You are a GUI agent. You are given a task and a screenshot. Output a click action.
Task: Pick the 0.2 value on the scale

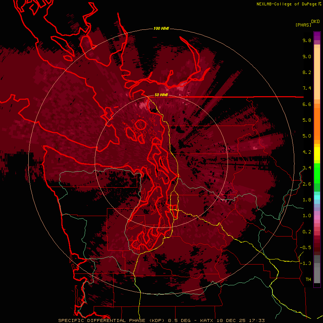pos(307,232)
